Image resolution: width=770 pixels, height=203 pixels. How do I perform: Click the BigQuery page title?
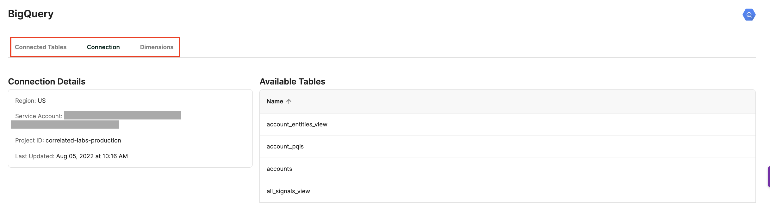pos(31,14)
